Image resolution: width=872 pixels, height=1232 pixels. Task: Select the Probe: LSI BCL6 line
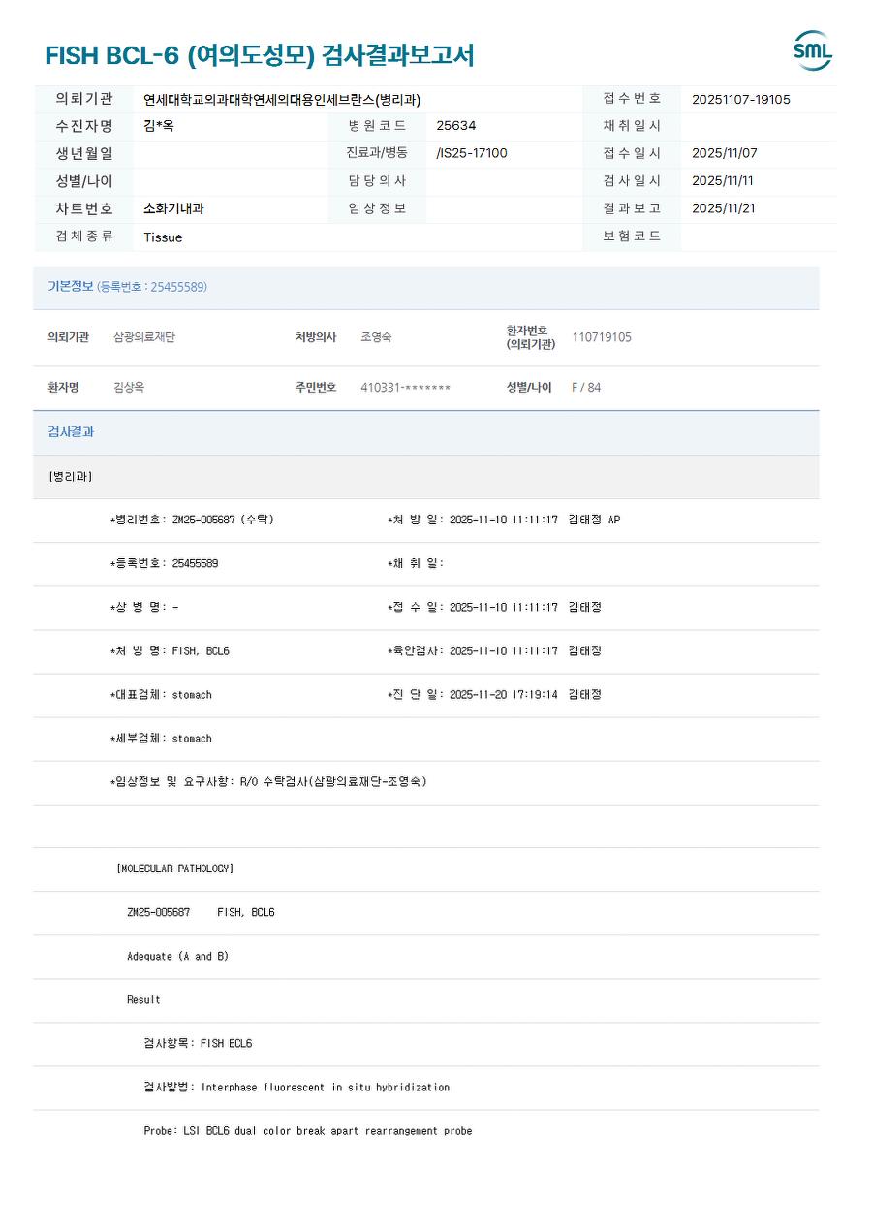308,1130
